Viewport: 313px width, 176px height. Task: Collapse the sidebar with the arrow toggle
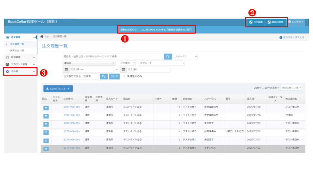(x=20, y=78)
